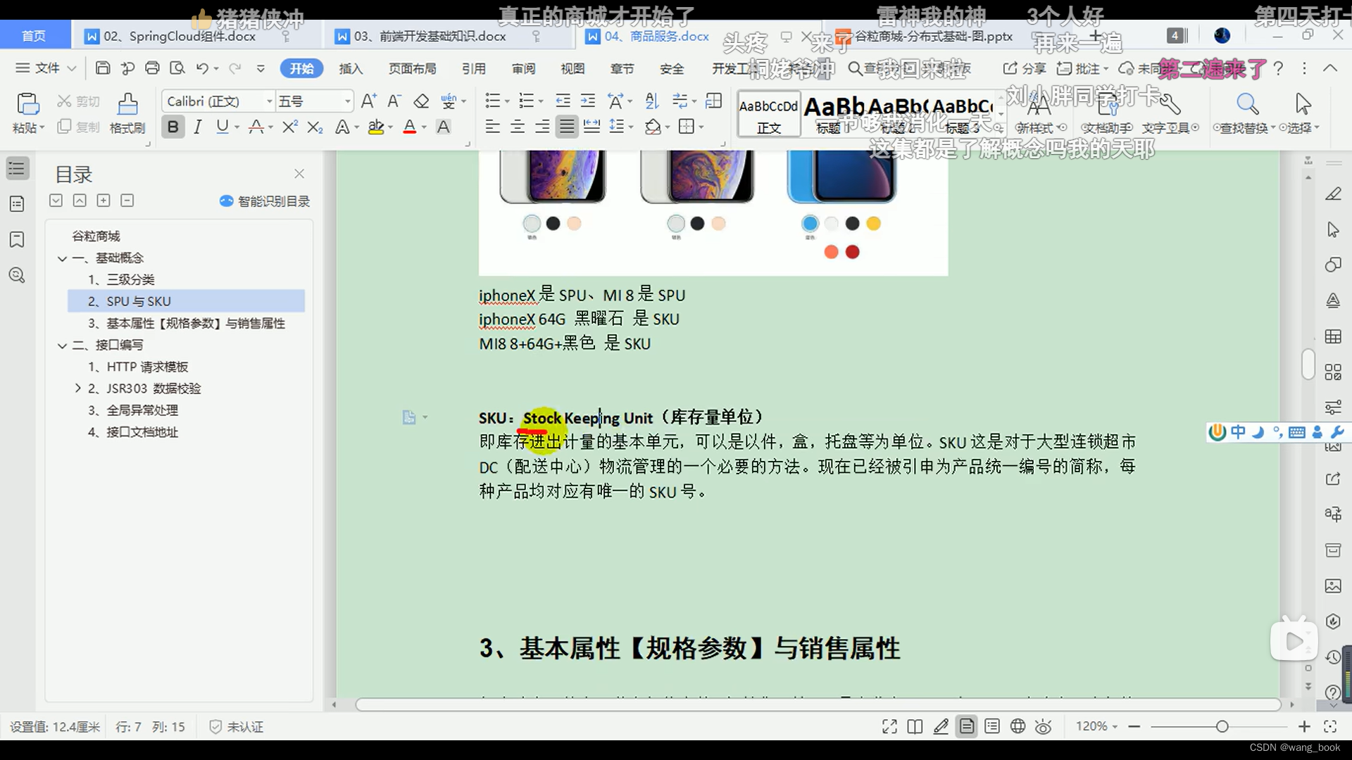Open the borders dropdown arrow
The image size is (1352, 760).
[x=701, y=127]
